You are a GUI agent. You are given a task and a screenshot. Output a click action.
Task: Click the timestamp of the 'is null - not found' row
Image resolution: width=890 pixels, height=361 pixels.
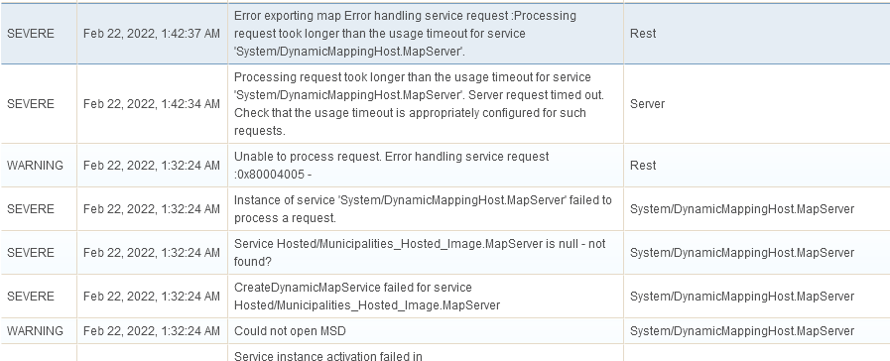[x=152, y=253]
